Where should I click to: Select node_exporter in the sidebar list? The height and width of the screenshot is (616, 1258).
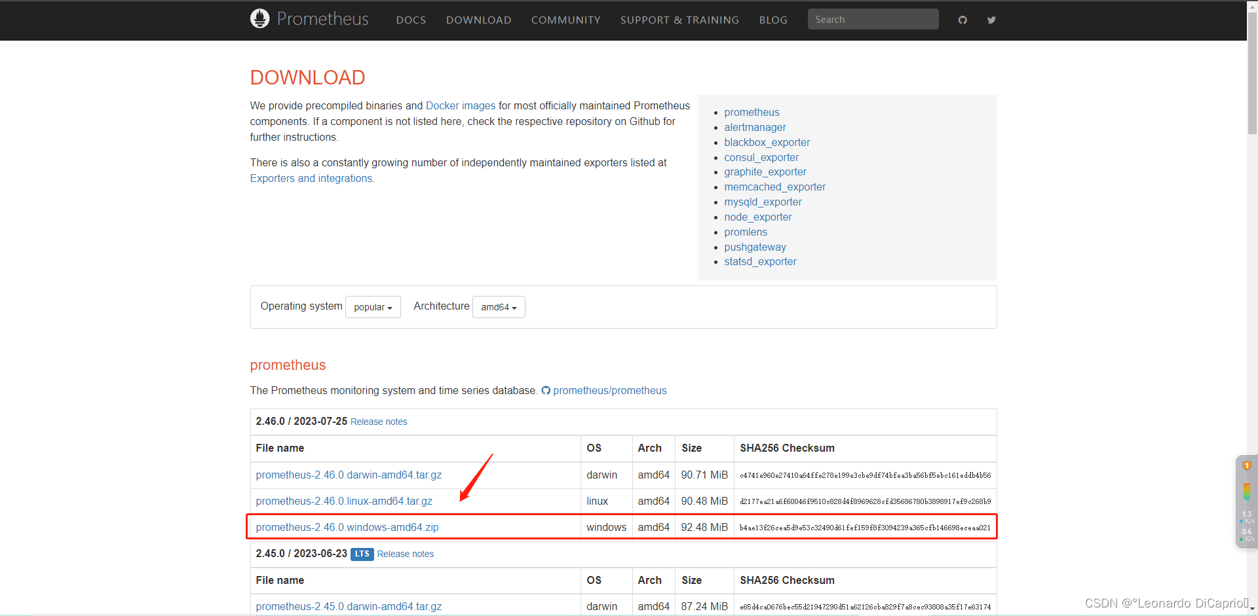point(757,217)
